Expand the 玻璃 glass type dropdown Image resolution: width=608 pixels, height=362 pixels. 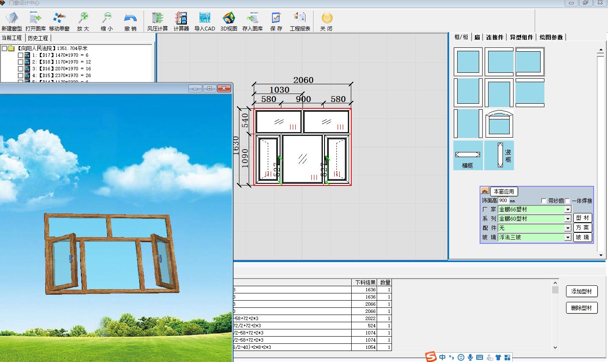(568, 238)
